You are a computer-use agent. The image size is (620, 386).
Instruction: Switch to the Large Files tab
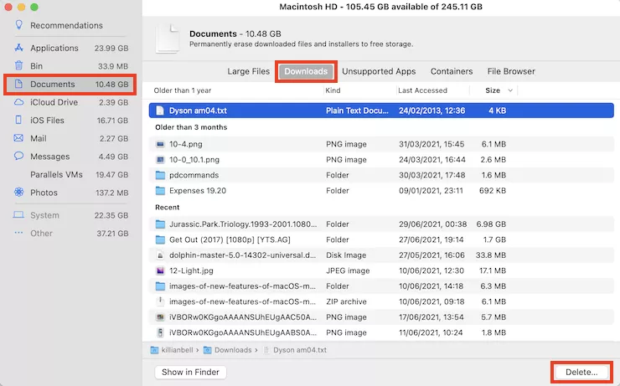(248, 71)
